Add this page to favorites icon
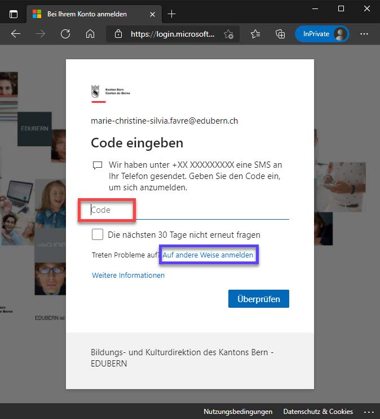This screenshot has width=380, height=419. tap(228, 34)
